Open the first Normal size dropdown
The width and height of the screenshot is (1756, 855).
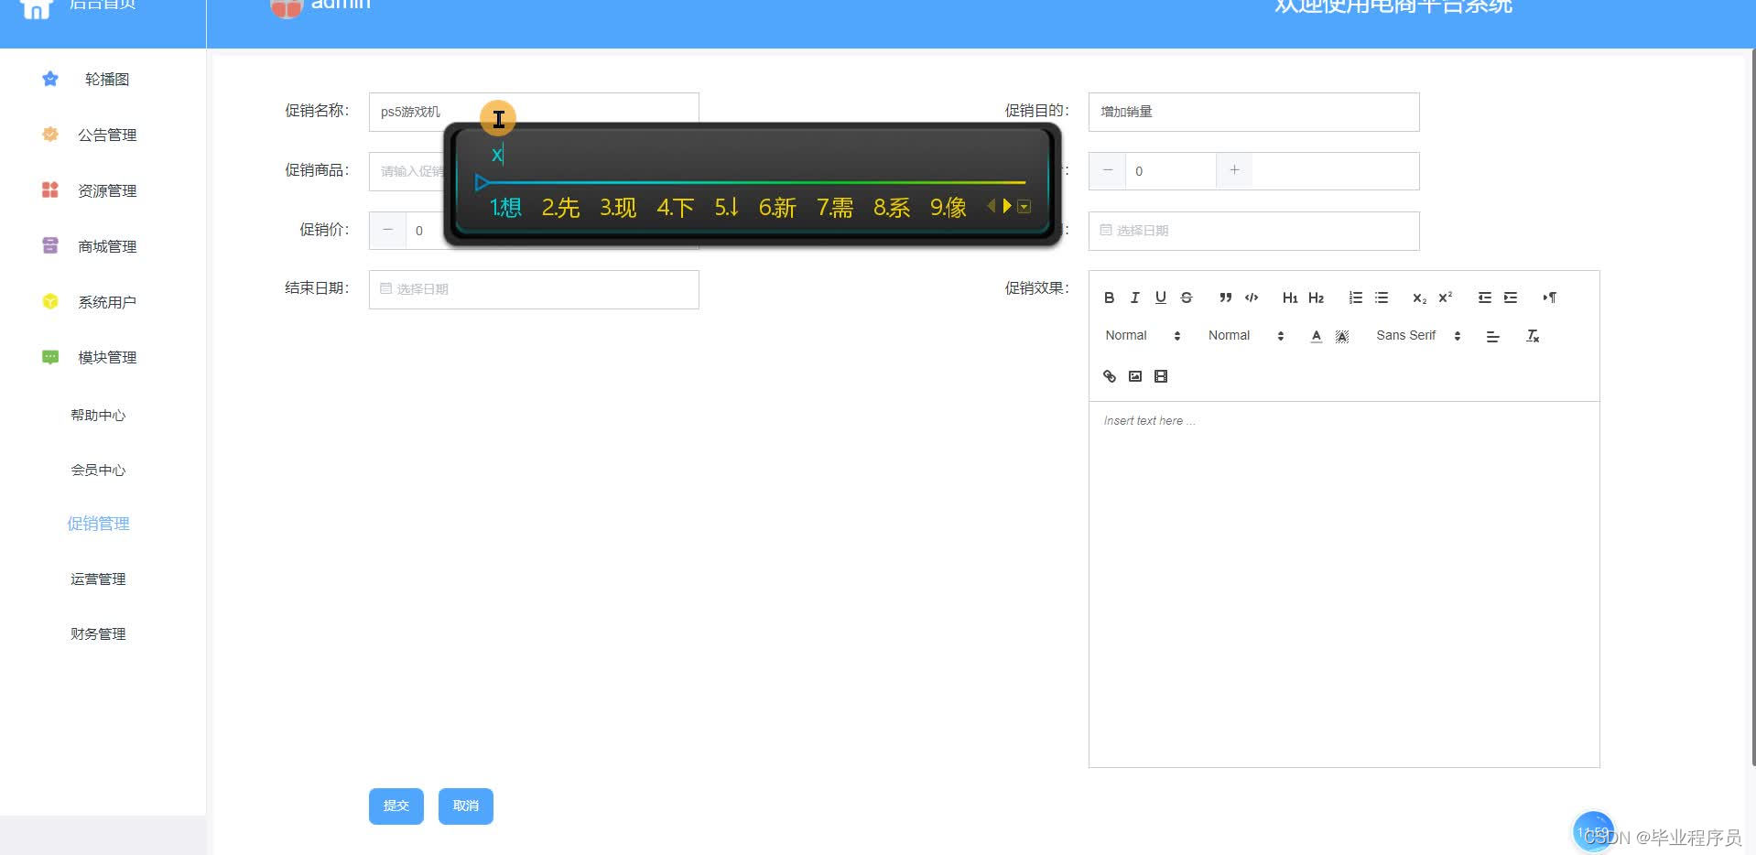point(1143,336)
